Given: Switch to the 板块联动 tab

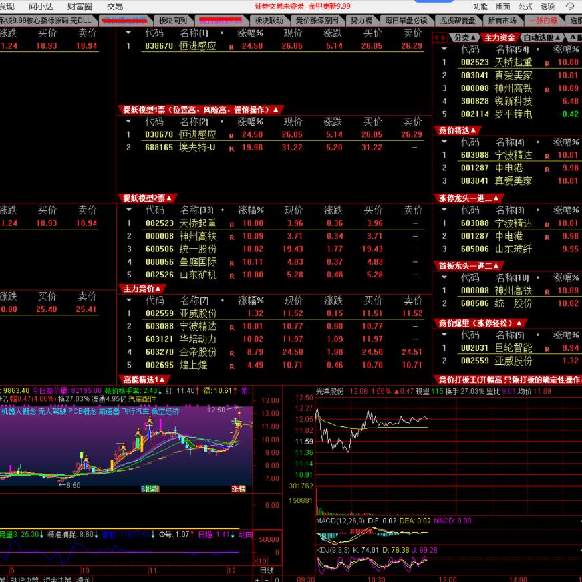Looking at the screenshot, I should tap(269, 21).
